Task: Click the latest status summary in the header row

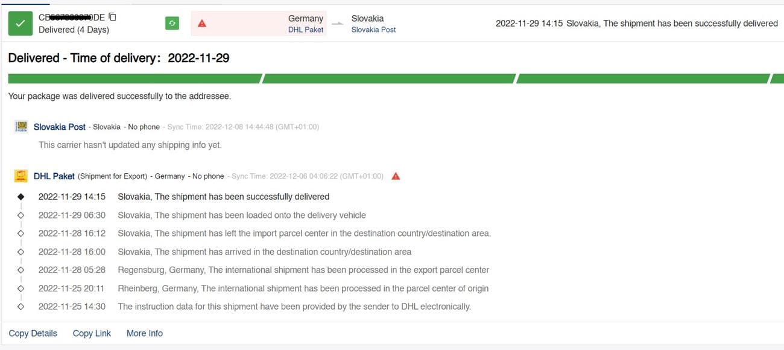Action: [636, 24]
